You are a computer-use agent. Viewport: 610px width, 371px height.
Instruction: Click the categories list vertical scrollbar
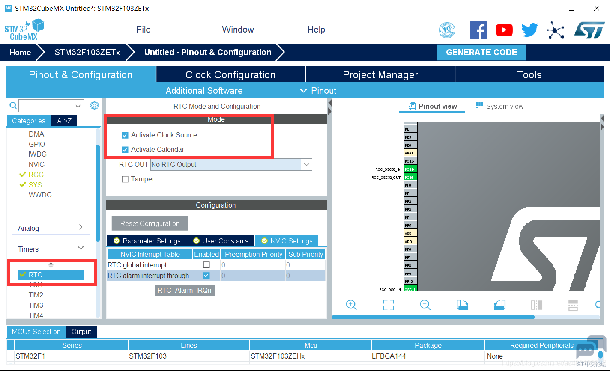[x=98, y=193]
